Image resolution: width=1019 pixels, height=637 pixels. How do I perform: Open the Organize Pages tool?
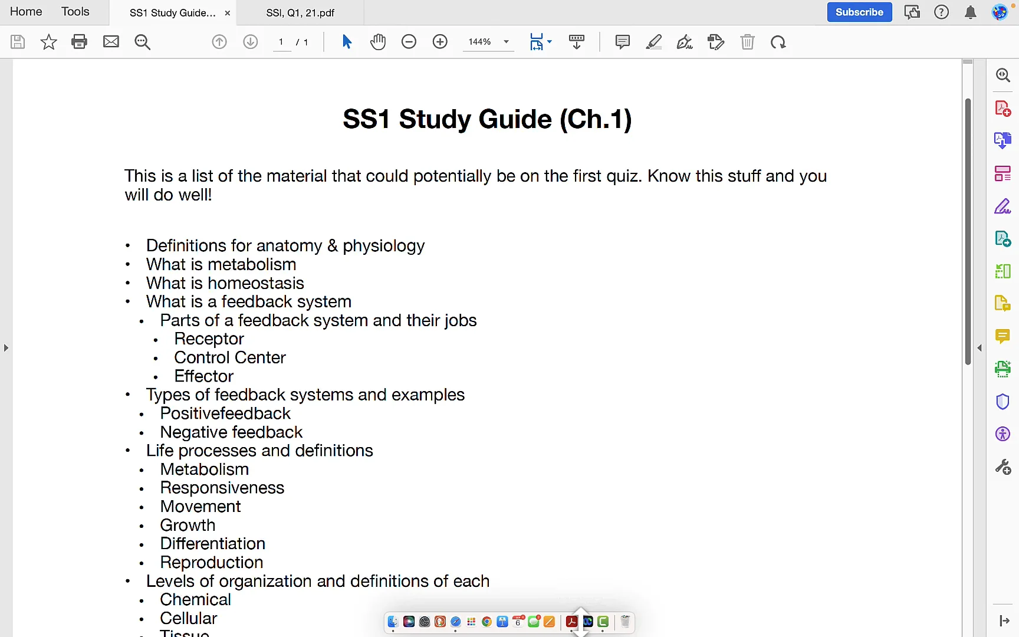tap(1002, 173)
